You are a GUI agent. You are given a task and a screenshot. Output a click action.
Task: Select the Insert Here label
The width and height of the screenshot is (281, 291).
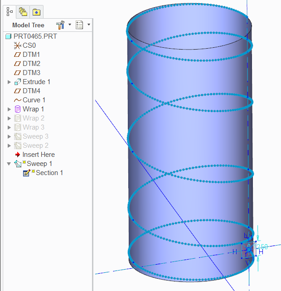(x=39, y=155)
